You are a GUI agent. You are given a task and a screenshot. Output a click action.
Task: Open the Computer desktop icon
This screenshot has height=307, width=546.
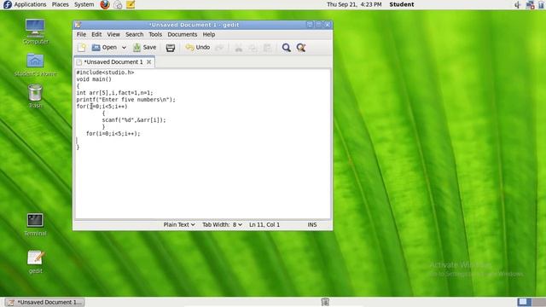coord(35,32)
